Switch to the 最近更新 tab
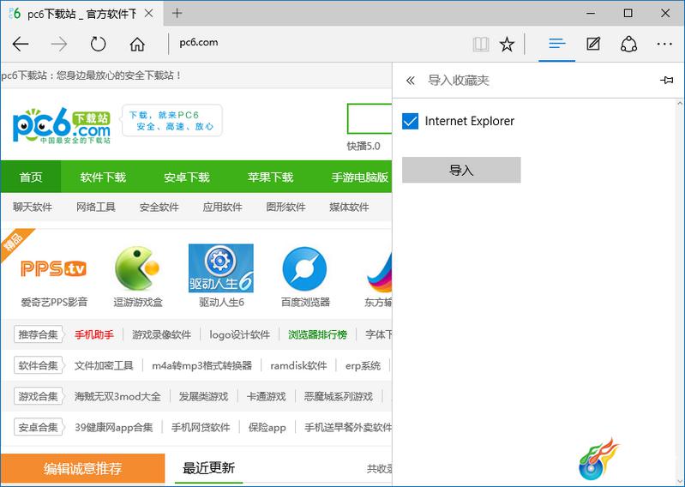 (209, 468)
